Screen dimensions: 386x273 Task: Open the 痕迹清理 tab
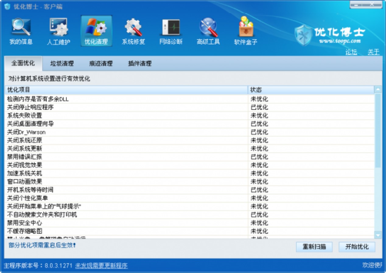coord(100,64)
